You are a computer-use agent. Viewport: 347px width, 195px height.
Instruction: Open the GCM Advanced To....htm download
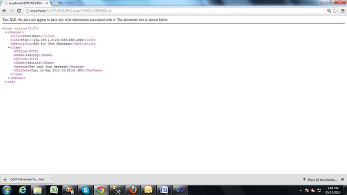coord(24,179)
